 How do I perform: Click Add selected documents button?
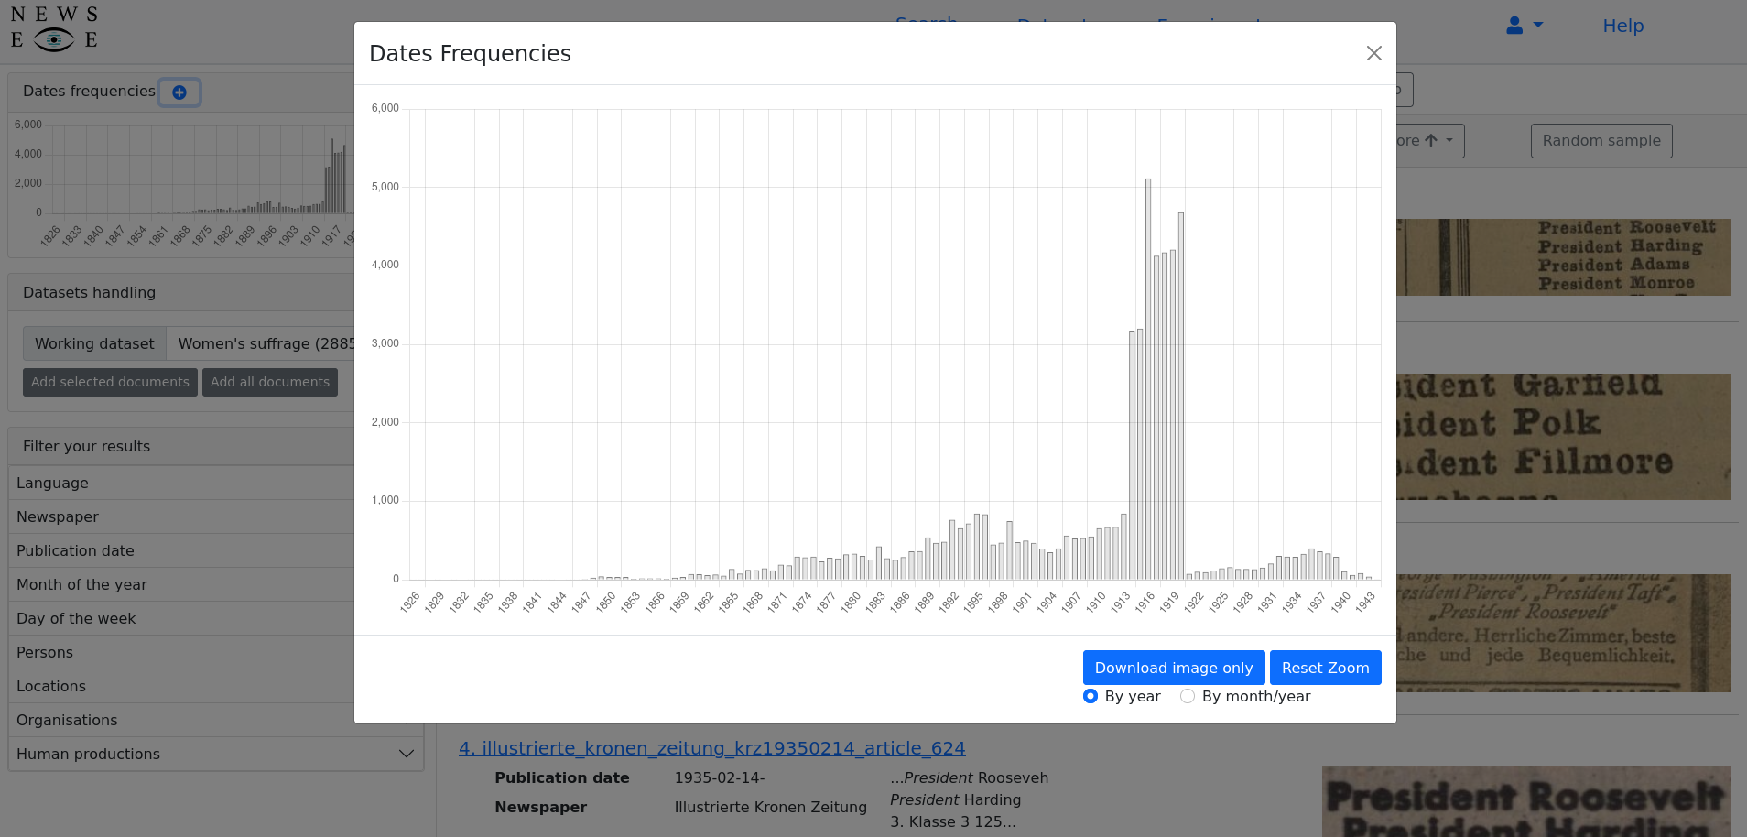(110, 382)
